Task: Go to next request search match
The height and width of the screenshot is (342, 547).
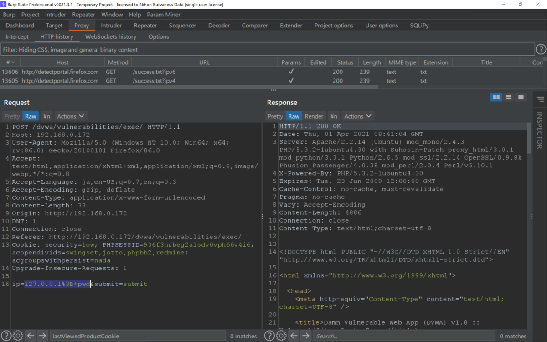Action: (42, 336)
